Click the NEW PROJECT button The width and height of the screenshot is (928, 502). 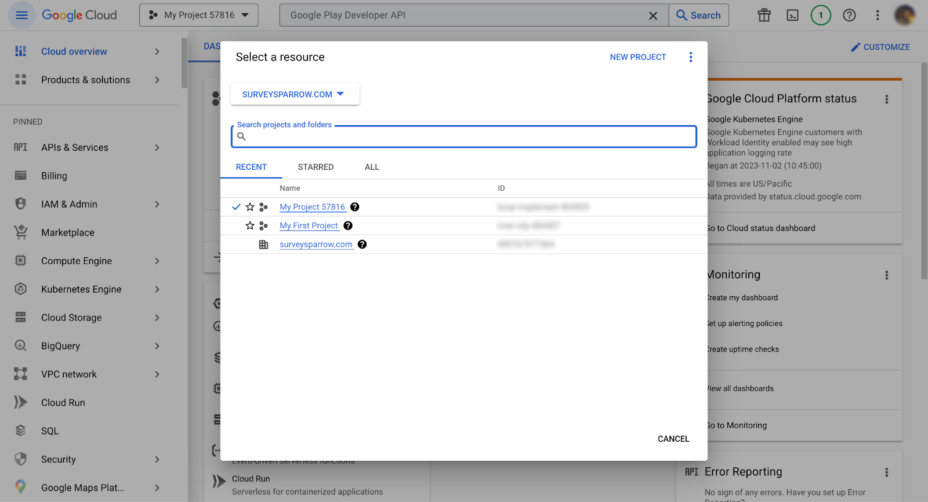(637, 57)
